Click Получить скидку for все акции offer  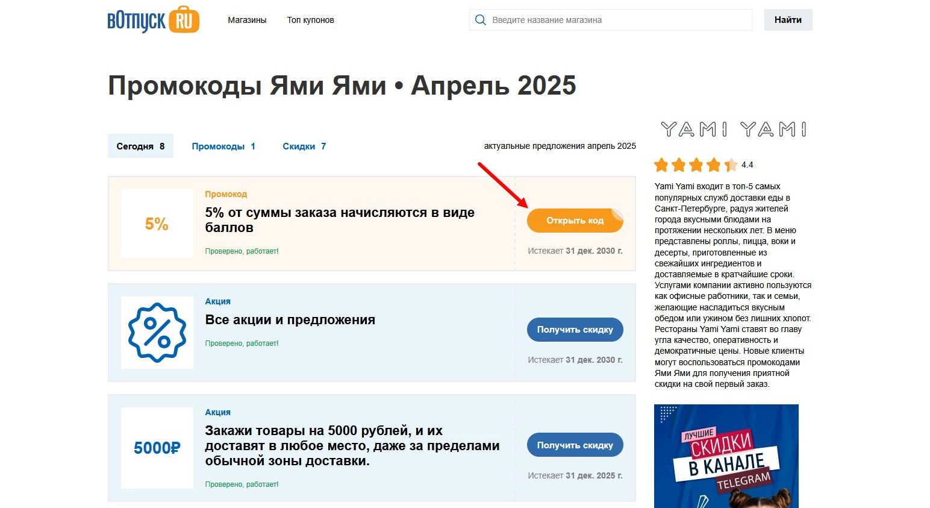pos(575,330)
